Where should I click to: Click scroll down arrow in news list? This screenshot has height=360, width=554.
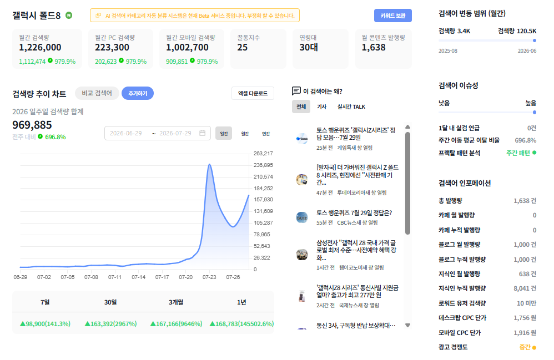407,326
